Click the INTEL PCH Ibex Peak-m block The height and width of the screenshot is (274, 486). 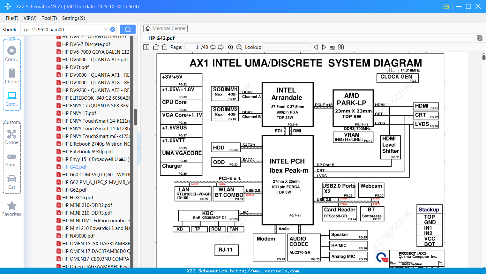click(x=288, y=180)
